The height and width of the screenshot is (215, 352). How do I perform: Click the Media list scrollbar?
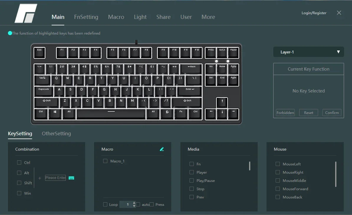[x=250, y=166]
